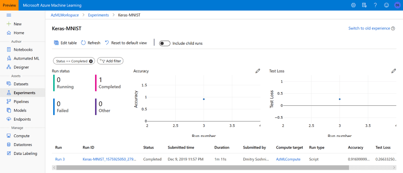Click the Dec 9, 2019 11:57 PM cell
The width and height of the screenshot is (403, 173).
pos(186,159)
